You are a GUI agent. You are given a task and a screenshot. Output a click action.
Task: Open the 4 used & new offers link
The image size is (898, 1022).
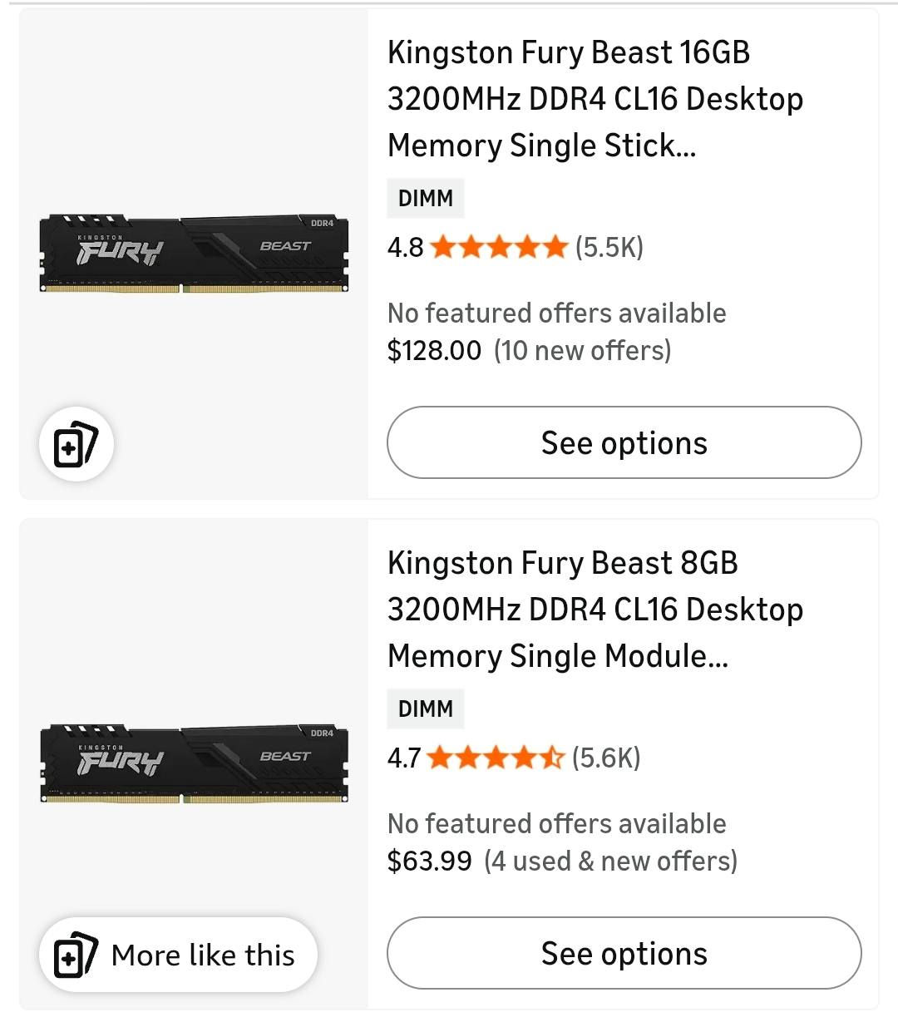click(611, 861)
